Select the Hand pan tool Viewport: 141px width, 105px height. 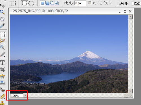(2, 19)
